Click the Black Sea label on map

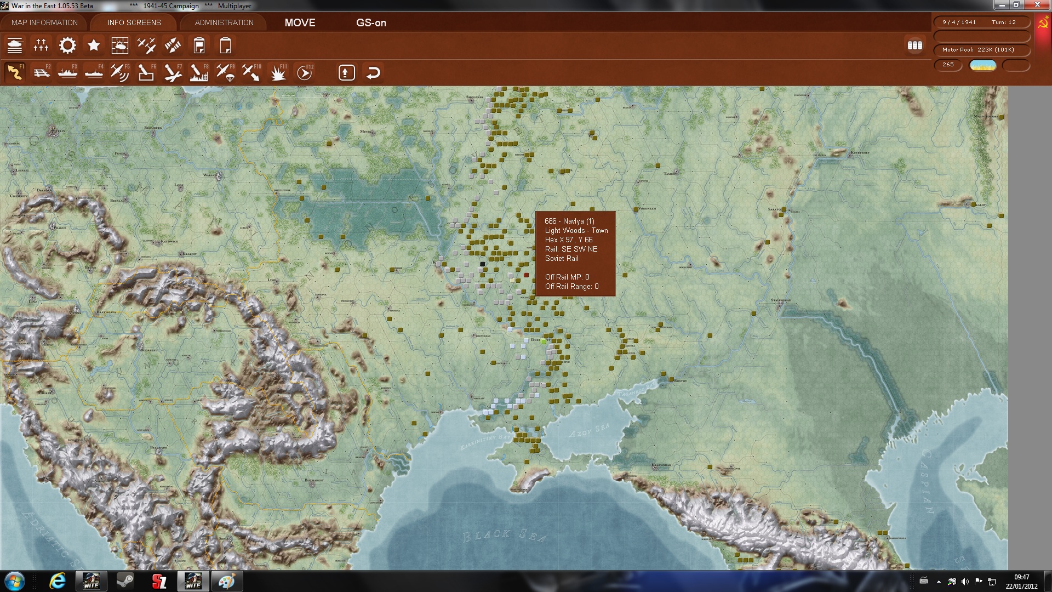click(x=504, y=535)
